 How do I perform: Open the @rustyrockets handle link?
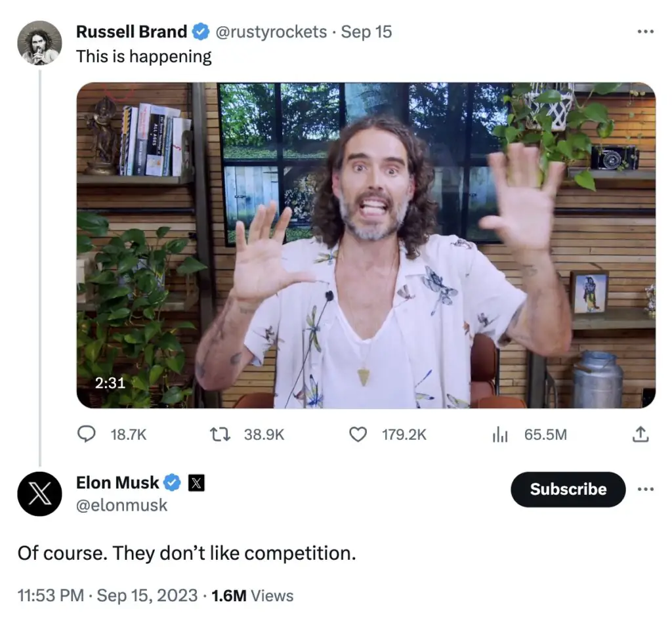click(271, 32)
